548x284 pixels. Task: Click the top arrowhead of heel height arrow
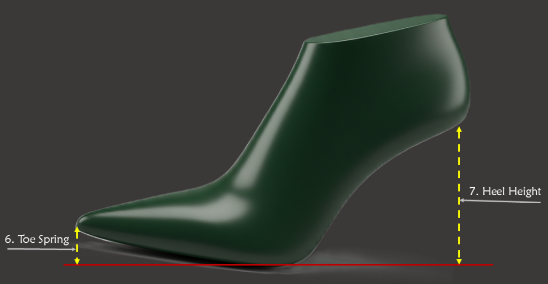click(459, 130)
